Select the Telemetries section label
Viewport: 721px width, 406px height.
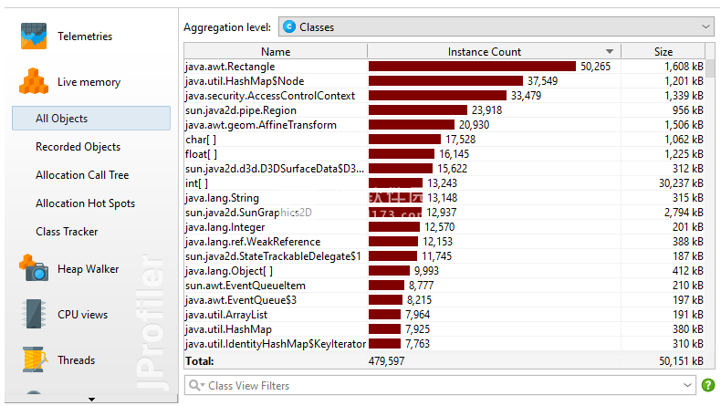coord(85,36)
